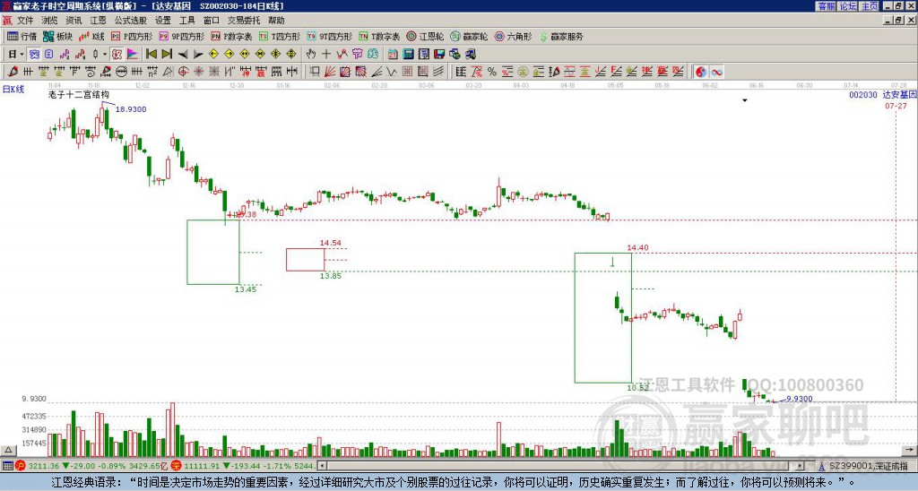
Task: Jump to first bar with green left-bar arrow
Action: click(x=151, y=55)
